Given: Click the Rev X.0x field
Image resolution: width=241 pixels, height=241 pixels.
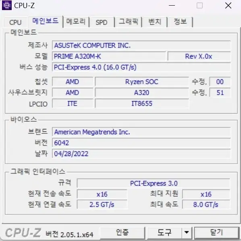Looking at the screenshot, I should 199,56.
